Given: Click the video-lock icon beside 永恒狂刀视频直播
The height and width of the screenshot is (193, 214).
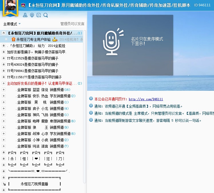Looking at the screenshot, I should pyautogui.click(x=4, y=184).
